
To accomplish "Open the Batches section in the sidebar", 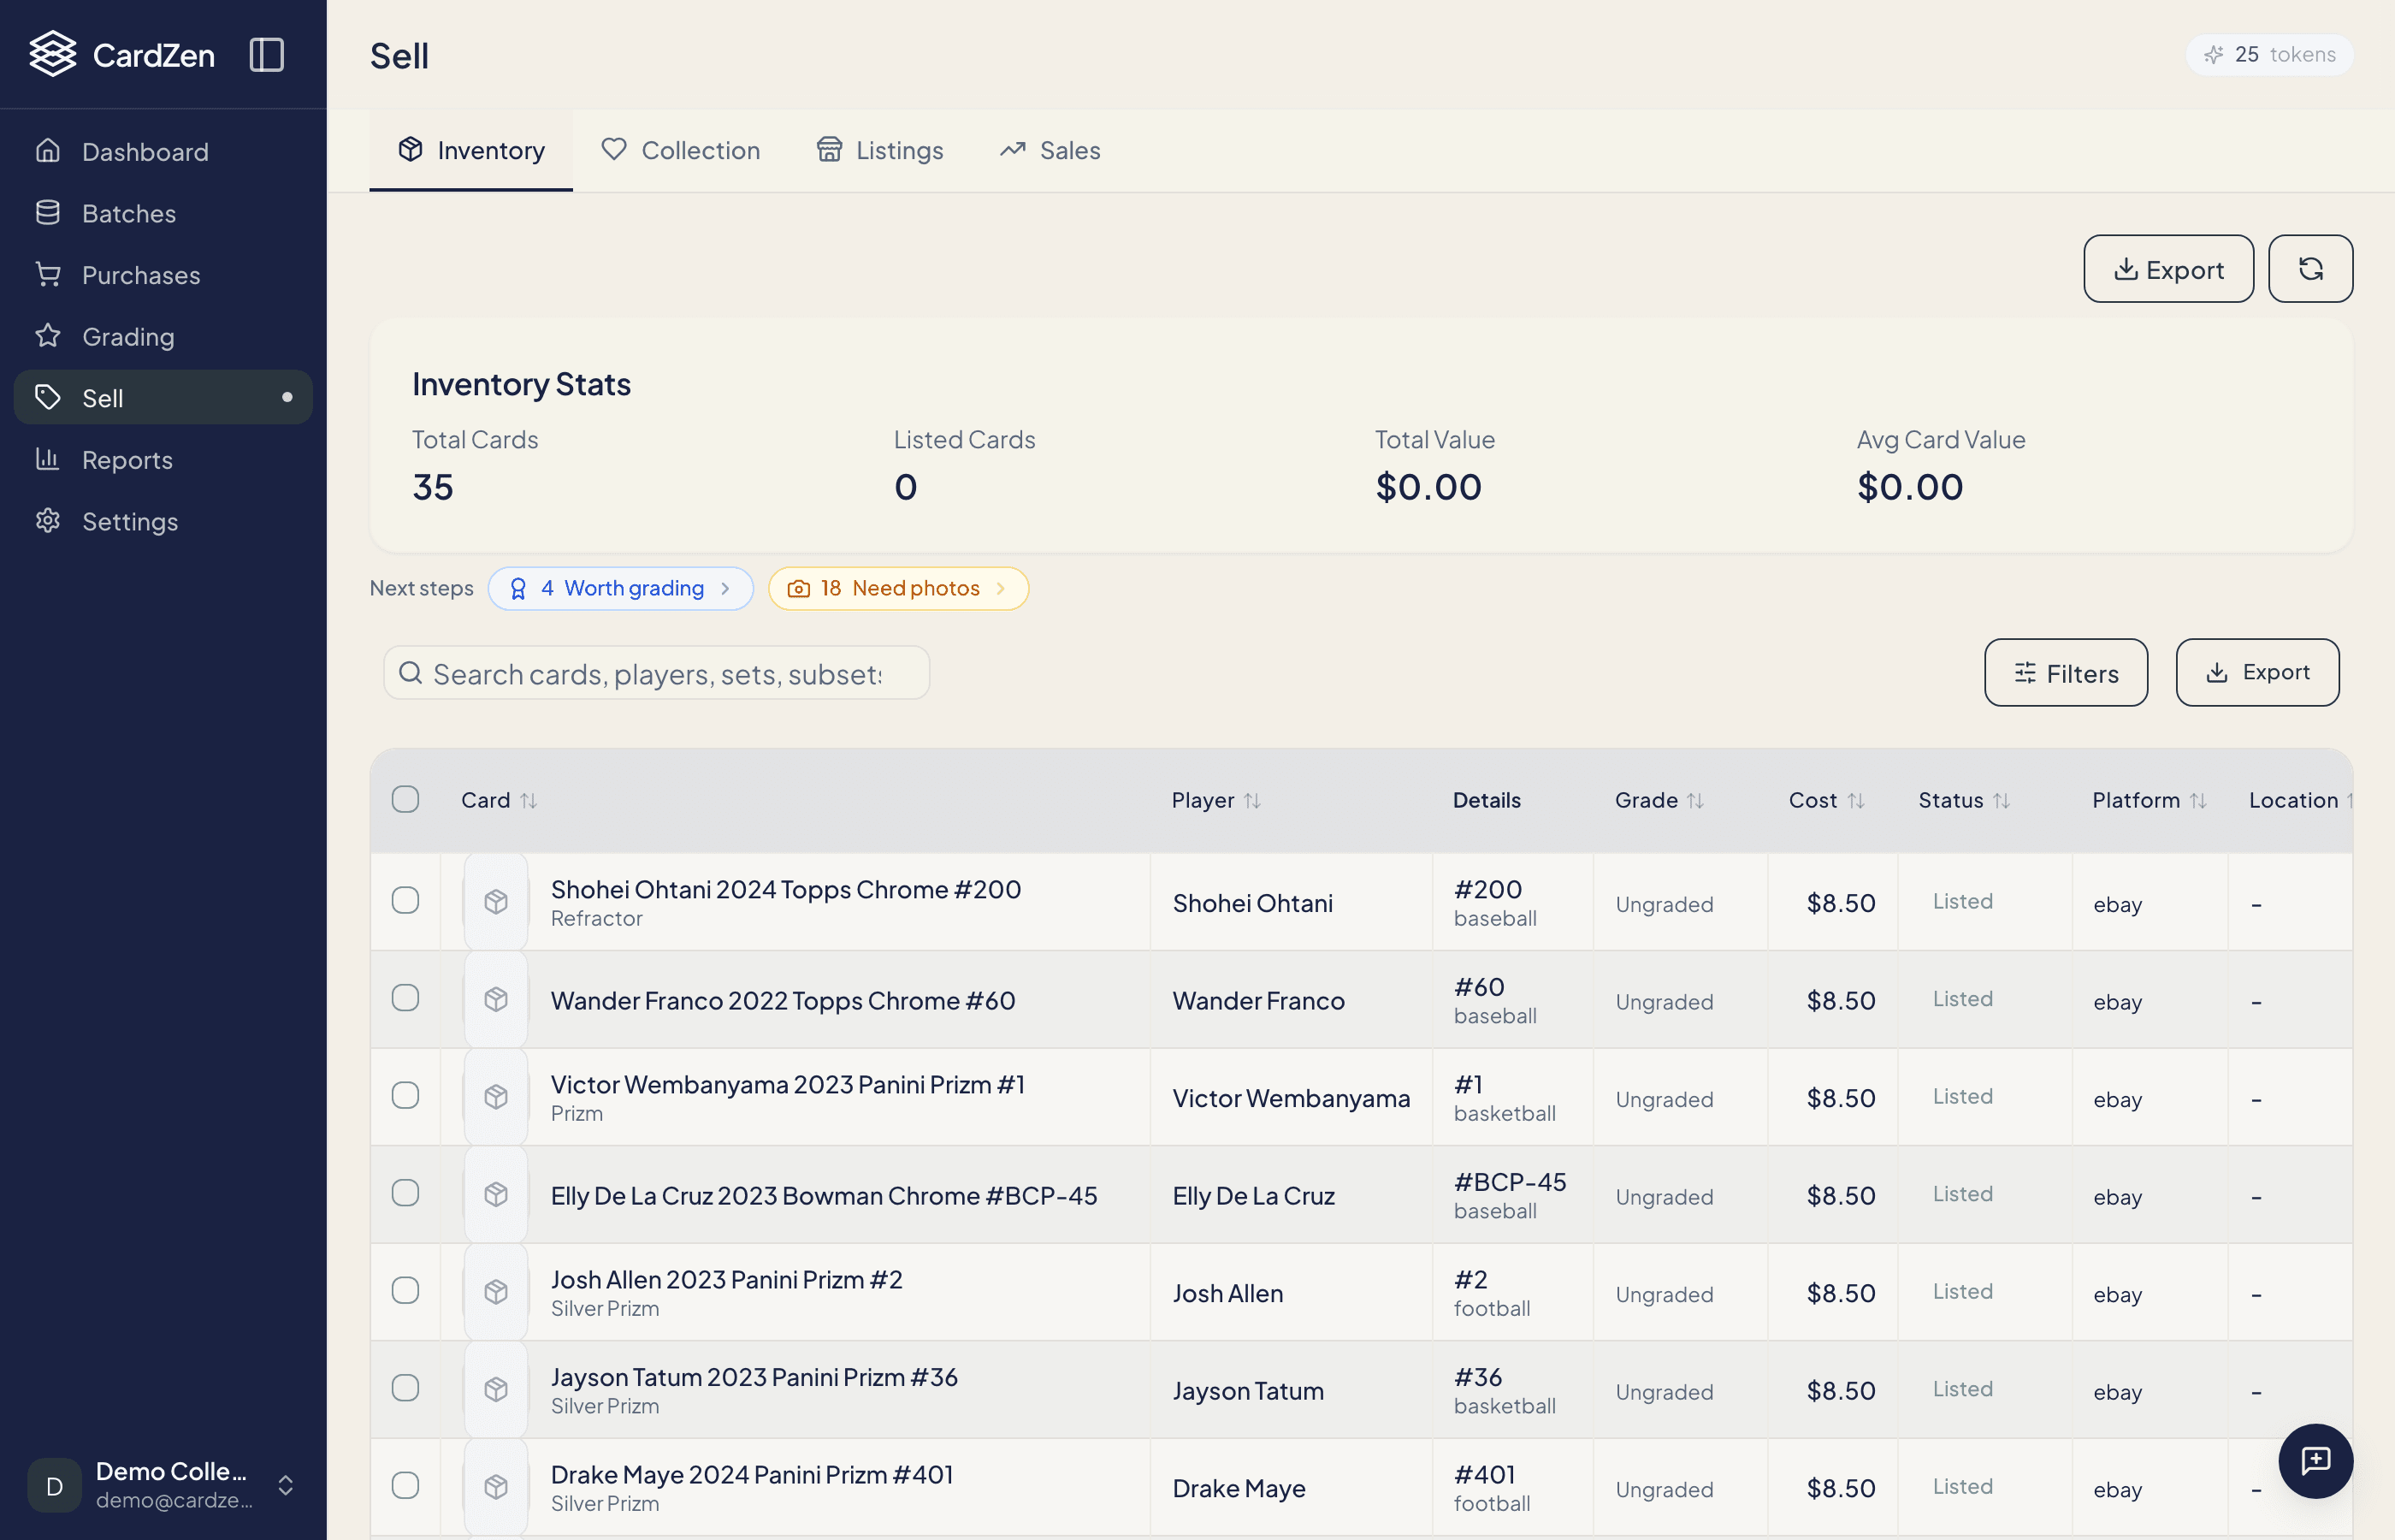I will [128, 213].
